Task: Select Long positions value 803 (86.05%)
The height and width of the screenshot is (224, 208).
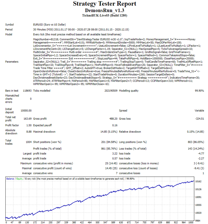Action: pyautogui.click(x=196, y=142)
